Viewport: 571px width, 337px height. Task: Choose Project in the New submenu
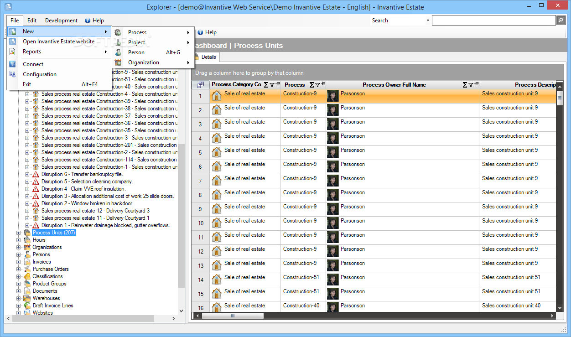click(x=153, y=42)
